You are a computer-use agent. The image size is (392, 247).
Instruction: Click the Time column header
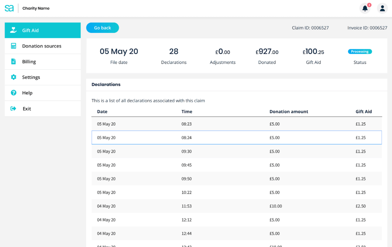click(187, 112)
